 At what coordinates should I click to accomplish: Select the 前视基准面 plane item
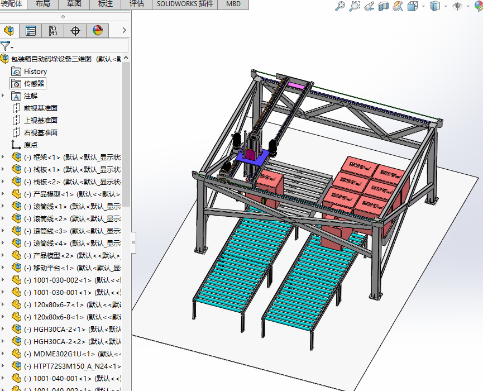[40, 108]
